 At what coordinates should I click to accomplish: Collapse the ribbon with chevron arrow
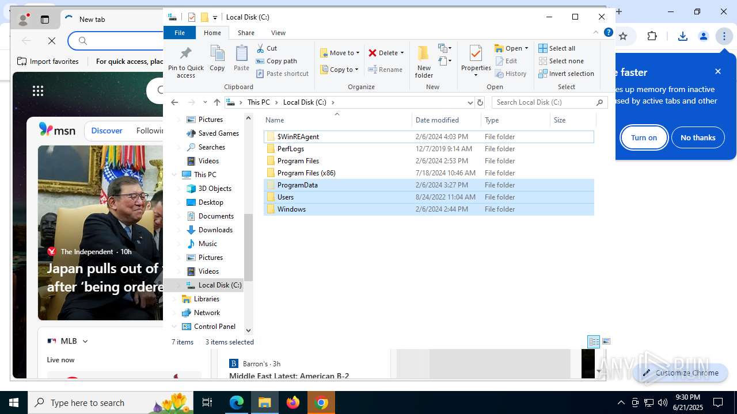(596, 33)
